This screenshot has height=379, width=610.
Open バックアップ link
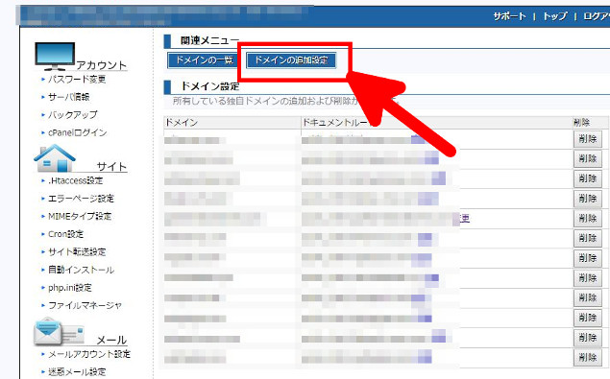(x=72, y=115)
